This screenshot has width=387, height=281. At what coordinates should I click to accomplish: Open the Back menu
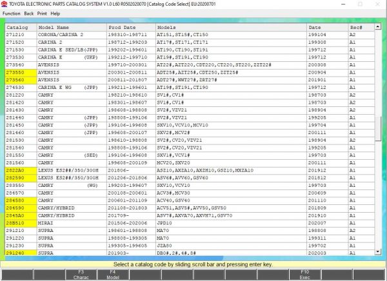tap(28, 14)
